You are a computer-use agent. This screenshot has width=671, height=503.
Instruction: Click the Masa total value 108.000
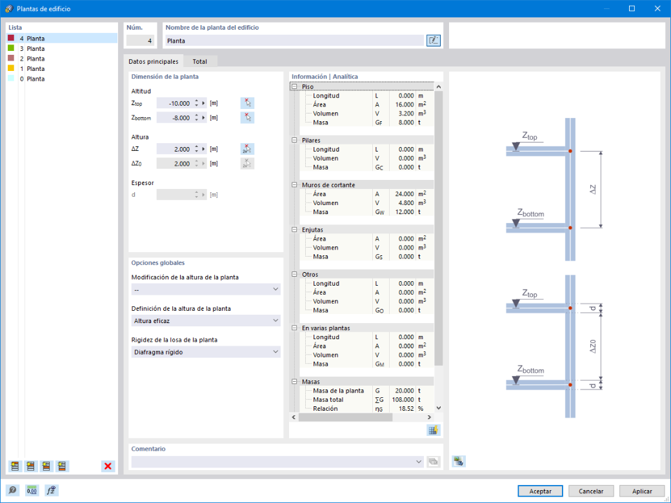[x=403, y=399]
